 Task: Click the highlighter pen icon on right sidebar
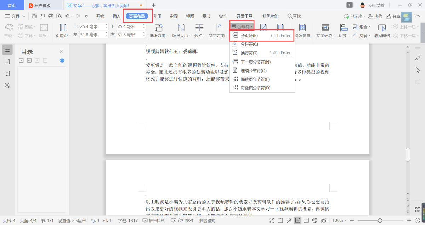point(418,58)
